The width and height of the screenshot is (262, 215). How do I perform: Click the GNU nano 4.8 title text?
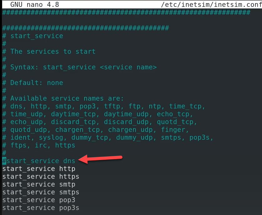34,5
